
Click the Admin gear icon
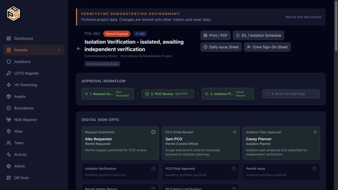pyautogui.click(x=9, y=166)
